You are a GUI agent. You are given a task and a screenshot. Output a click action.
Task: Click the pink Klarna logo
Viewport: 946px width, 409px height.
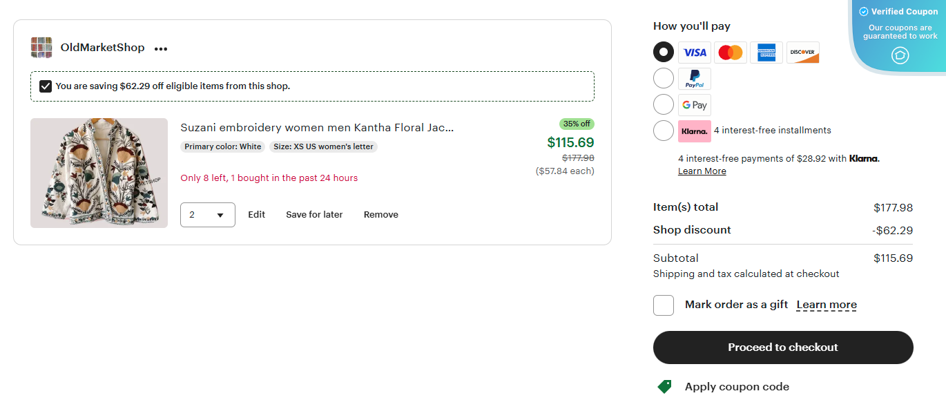[694, 131]
